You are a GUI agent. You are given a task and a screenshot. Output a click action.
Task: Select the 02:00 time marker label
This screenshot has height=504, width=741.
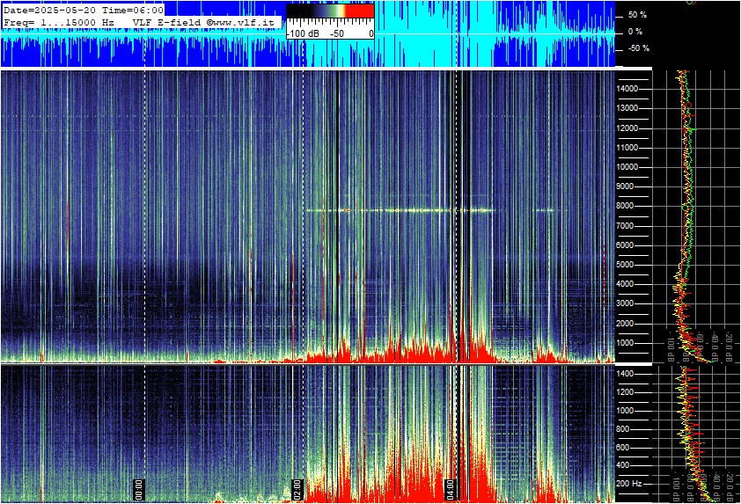tap(297, 489)
